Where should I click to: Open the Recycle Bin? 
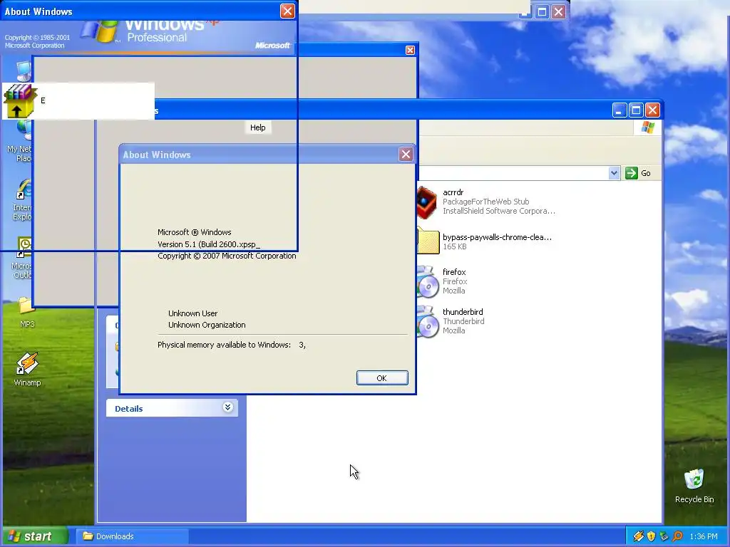click(x=694, y=479)
